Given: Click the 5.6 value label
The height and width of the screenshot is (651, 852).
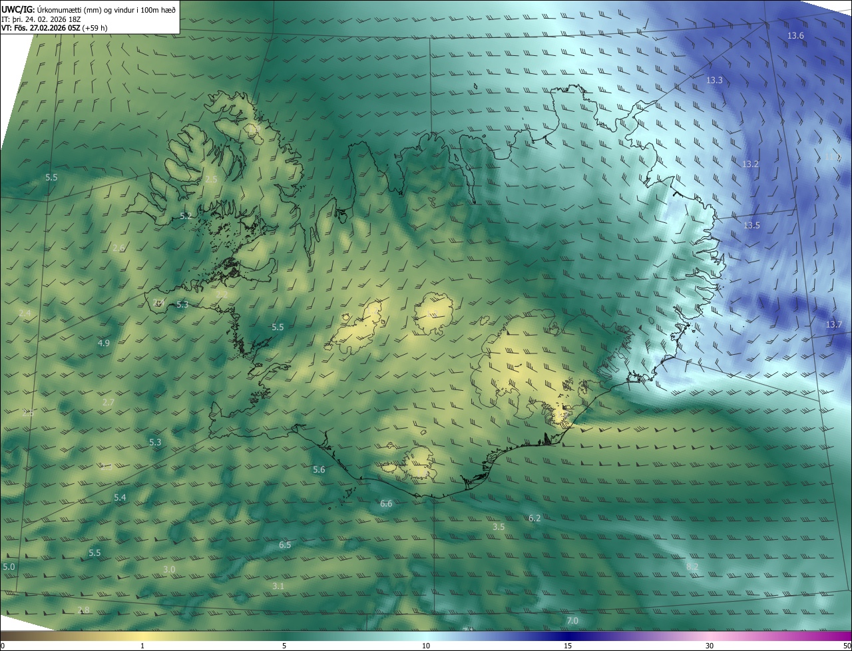Looking at the screenshot, I should [319, 469].
